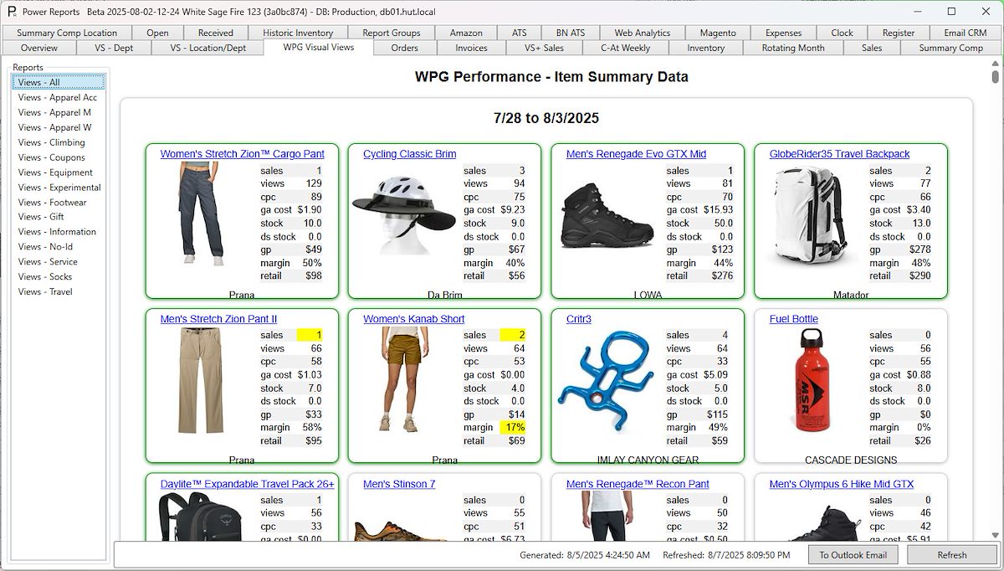The width and height of the screenshot is (1004, 571).
Task: Open the Fuel Bottle product link
Action: point(794,319)
